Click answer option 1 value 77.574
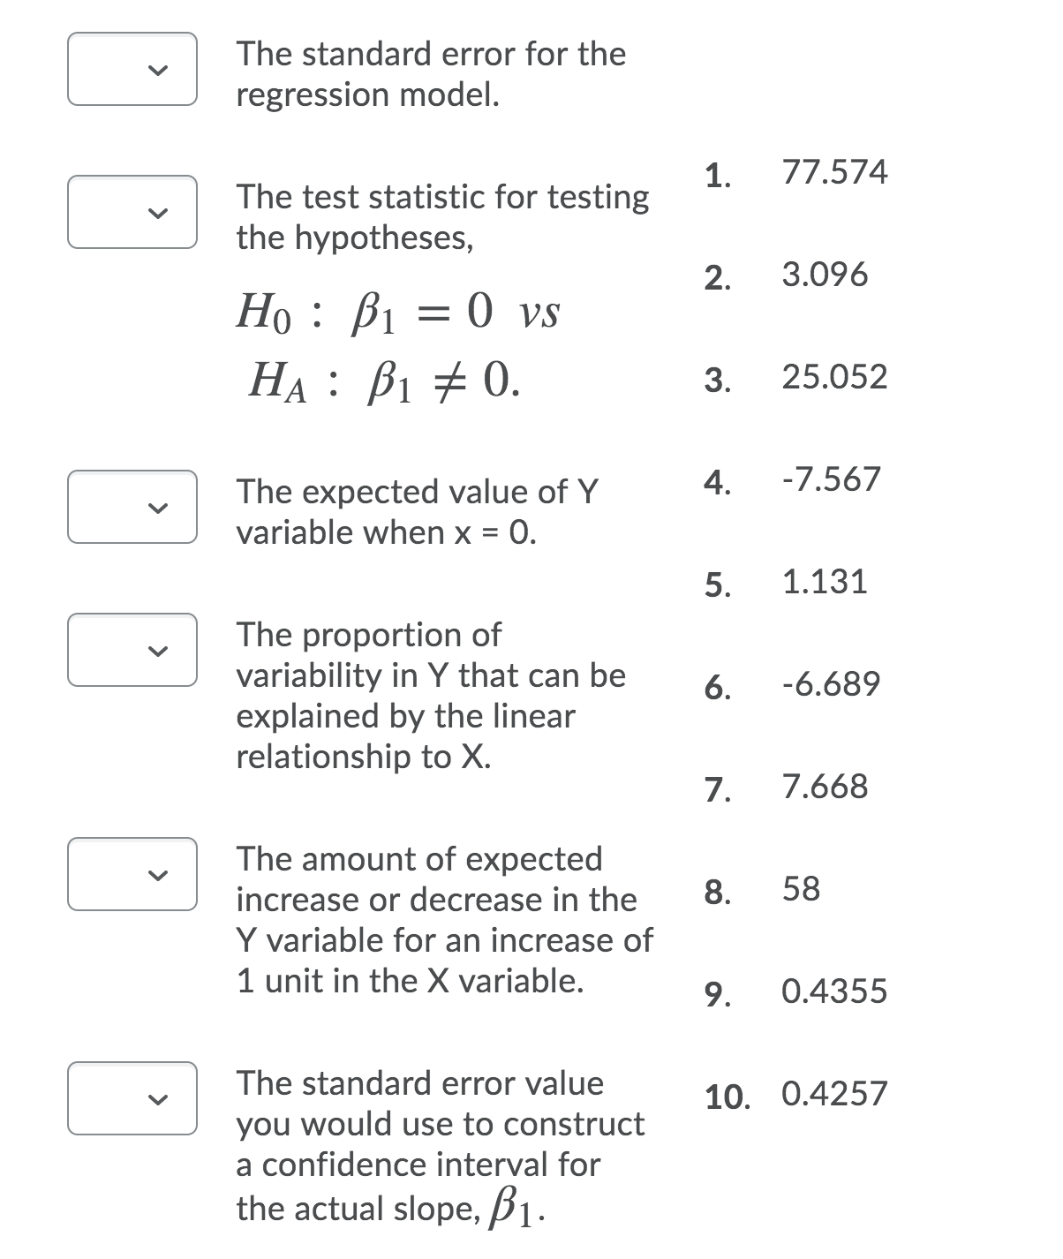This screenshot has width=1063, height=1259. point(834,172)
